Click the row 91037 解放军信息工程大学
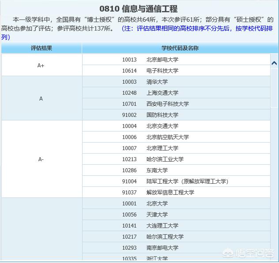Image resolution: width=279 pixels, height=263 pixels. [x=176, y=192]
